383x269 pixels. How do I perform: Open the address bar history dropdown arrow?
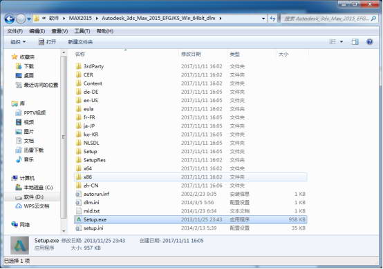click(x=263, y=19)
